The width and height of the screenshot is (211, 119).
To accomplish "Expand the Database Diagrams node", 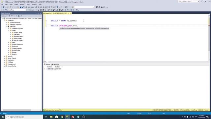I will coord(9,28).
